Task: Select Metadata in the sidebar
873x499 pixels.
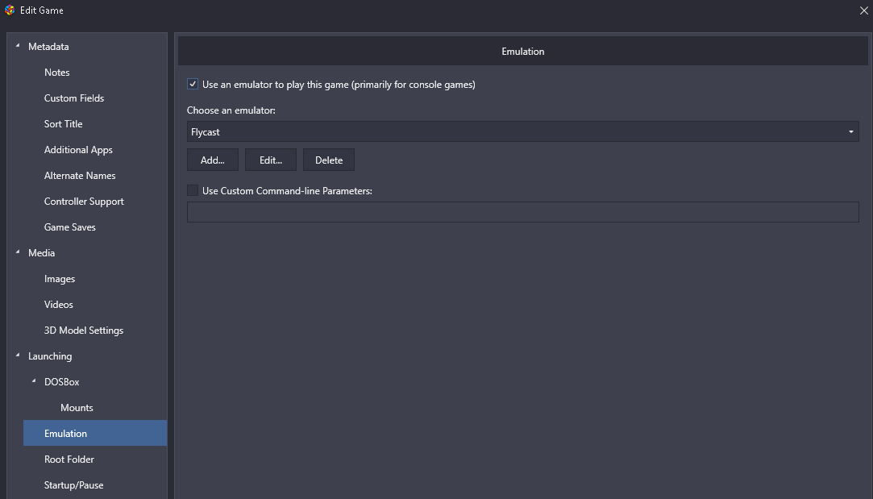Action: pyautogui.click(x=48, y=47)
